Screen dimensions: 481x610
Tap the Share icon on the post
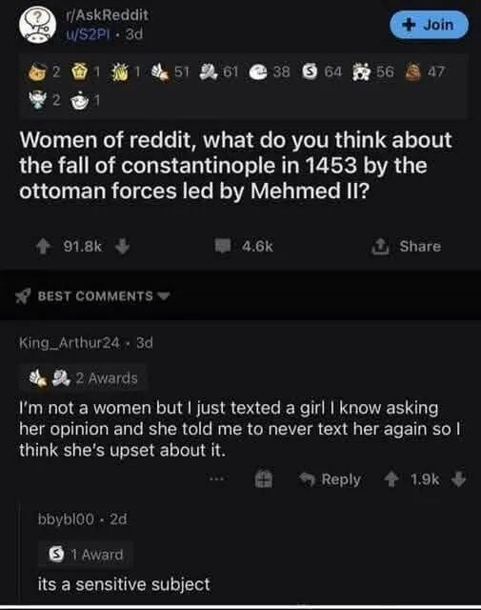click(x=380, y=246)
